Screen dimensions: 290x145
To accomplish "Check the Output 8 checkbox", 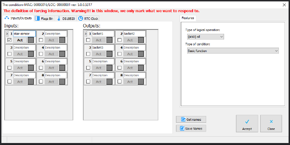I will (120, 81).
